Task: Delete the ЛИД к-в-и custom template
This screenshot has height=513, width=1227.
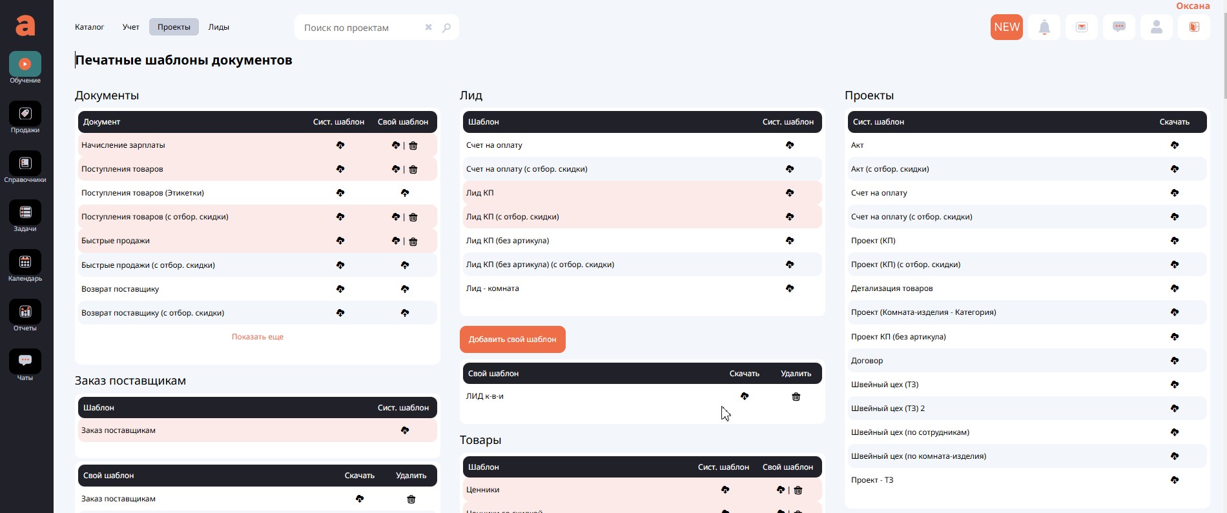Action: click(796, 397)
